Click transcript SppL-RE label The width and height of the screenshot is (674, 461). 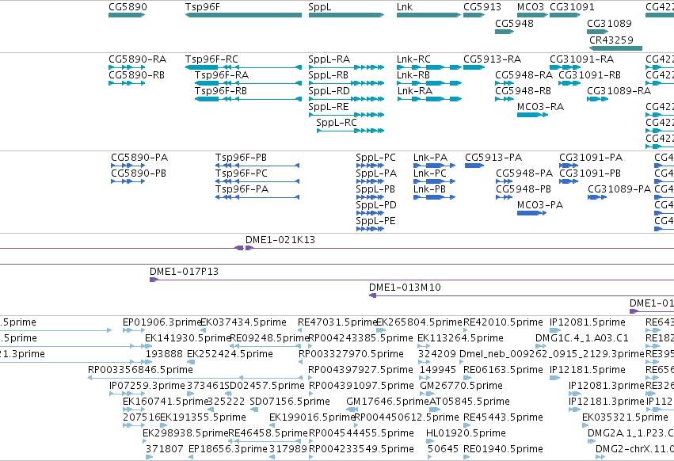coord(329,107)
